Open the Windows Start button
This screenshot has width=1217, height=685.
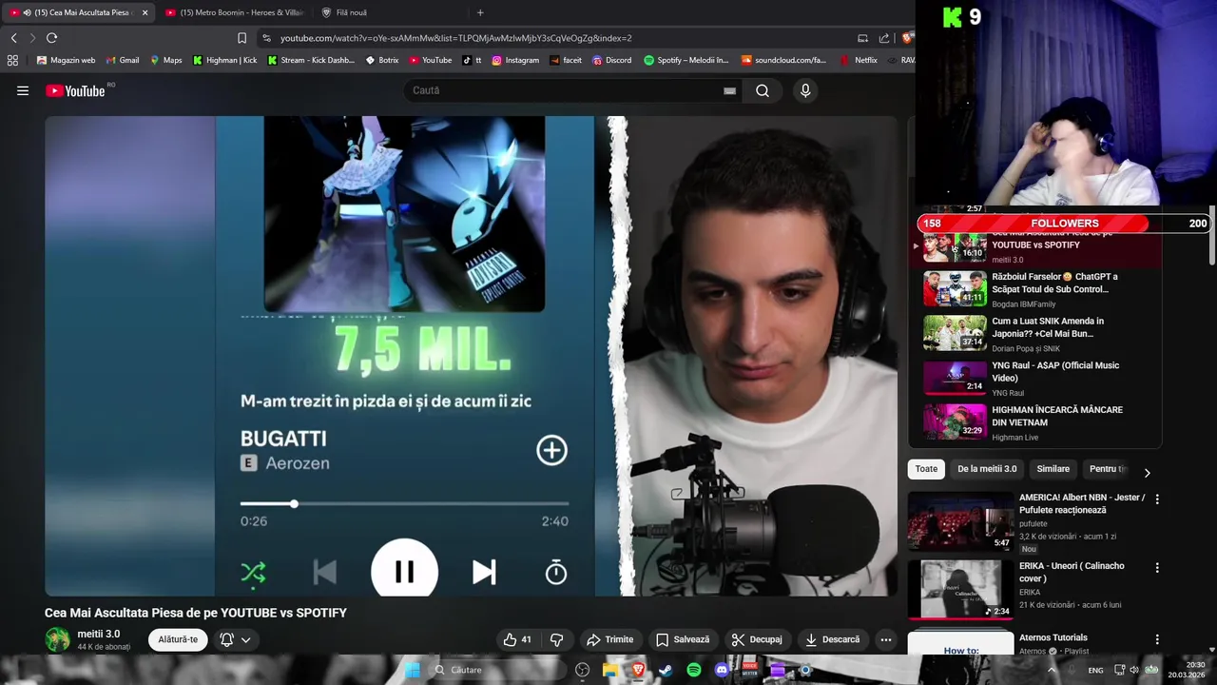412,670
